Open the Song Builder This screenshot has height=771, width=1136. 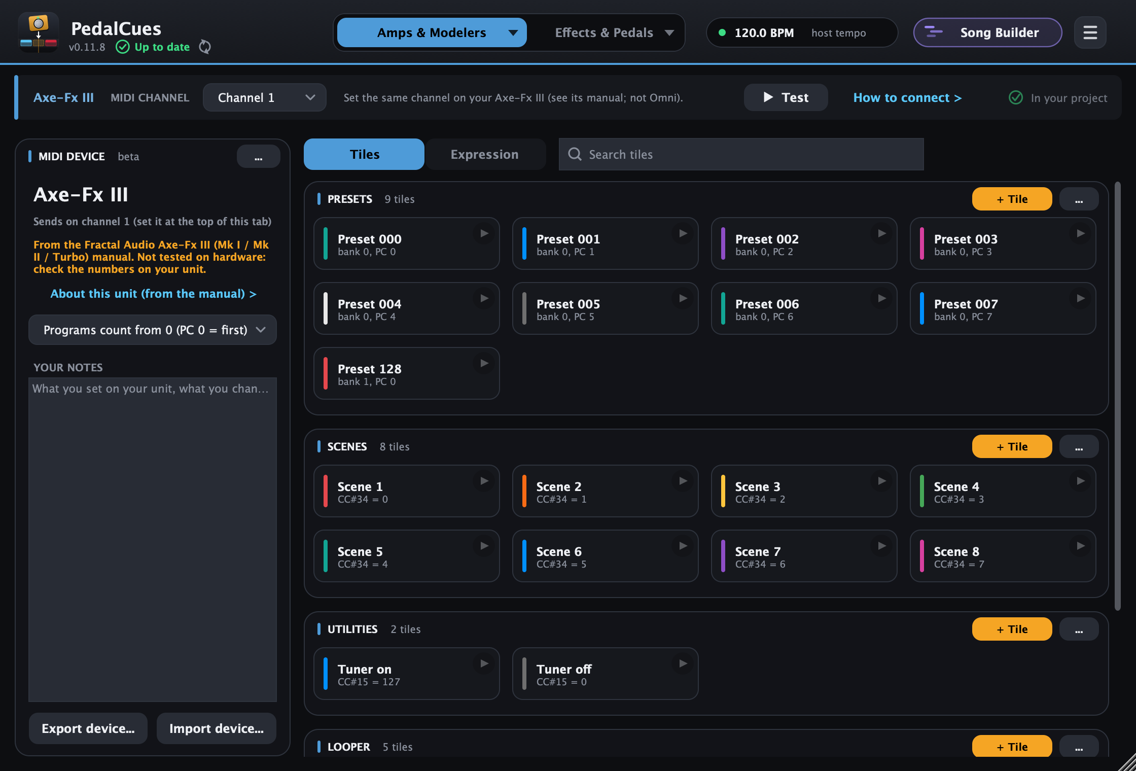point(987,32)
